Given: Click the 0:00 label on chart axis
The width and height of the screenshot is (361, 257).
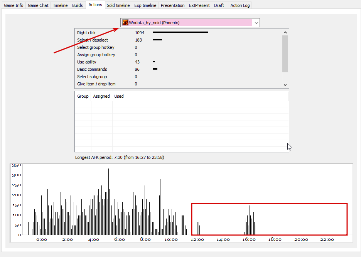Looking at the screenshot, I should (41, 240).
